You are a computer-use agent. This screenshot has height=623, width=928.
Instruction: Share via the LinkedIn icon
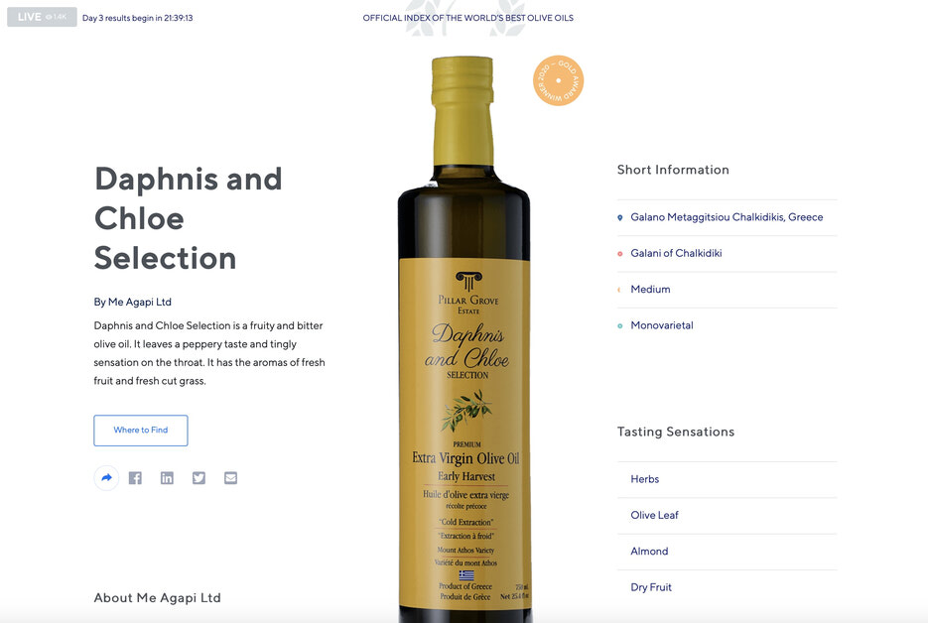(x=167, y=478)
